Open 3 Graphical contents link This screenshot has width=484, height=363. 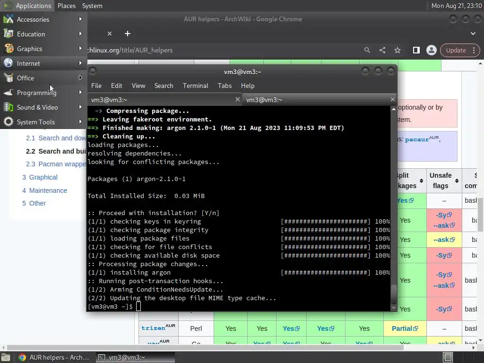pyautogui.click(x=40, y=177)
